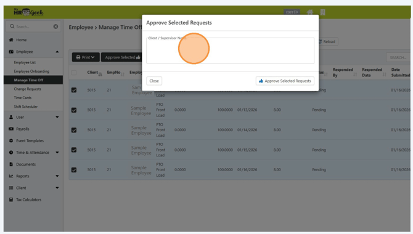This screenshot has width=413, height=234.
Task: Confirm Approve Selected Requests button
Action: (x=285, y=81)
